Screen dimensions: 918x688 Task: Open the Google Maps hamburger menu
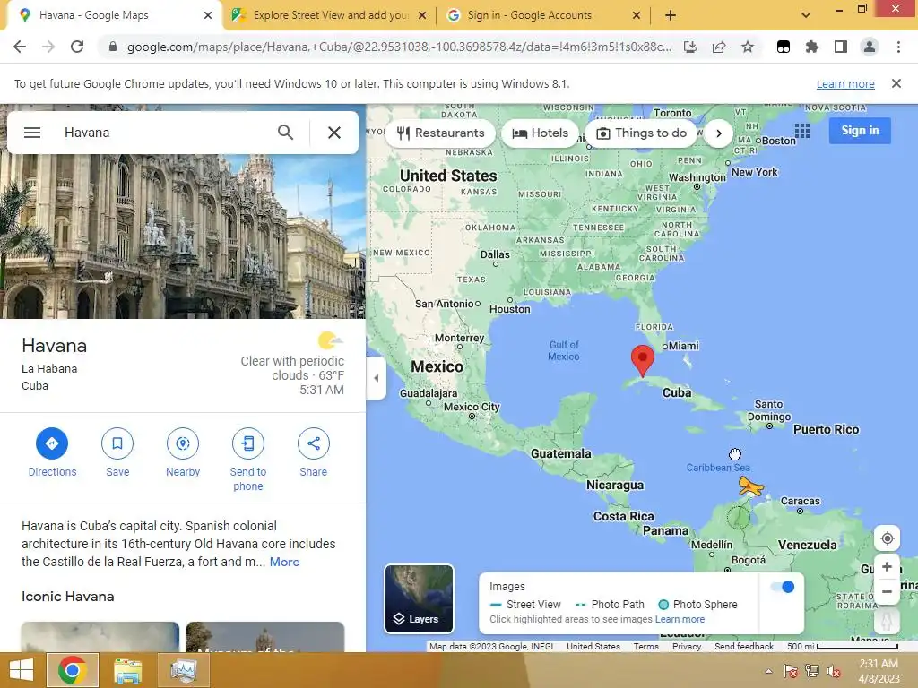tap(32, 133)
